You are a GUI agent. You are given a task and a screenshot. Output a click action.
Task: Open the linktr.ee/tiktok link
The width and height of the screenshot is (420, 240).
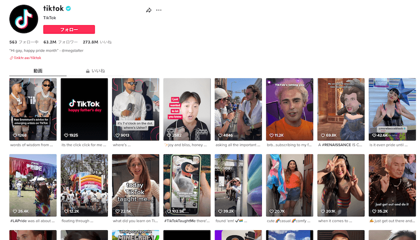point(28,58)
